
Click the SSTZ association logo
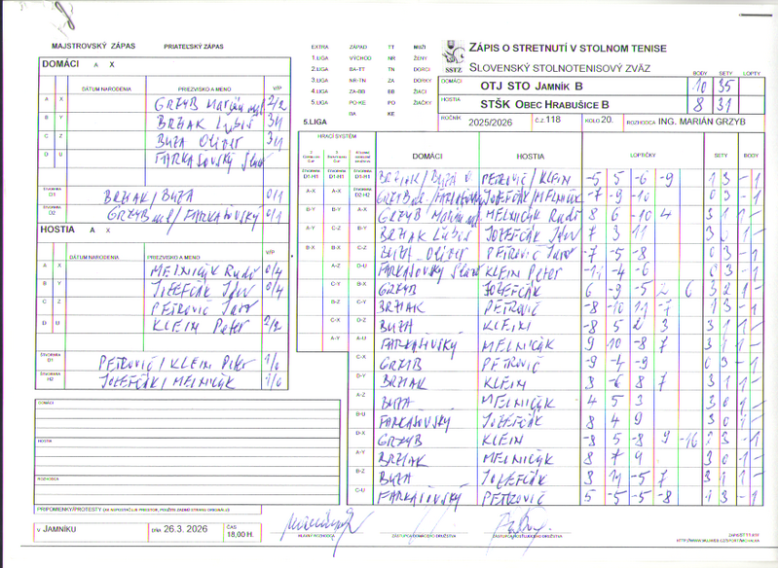[453, 59]
